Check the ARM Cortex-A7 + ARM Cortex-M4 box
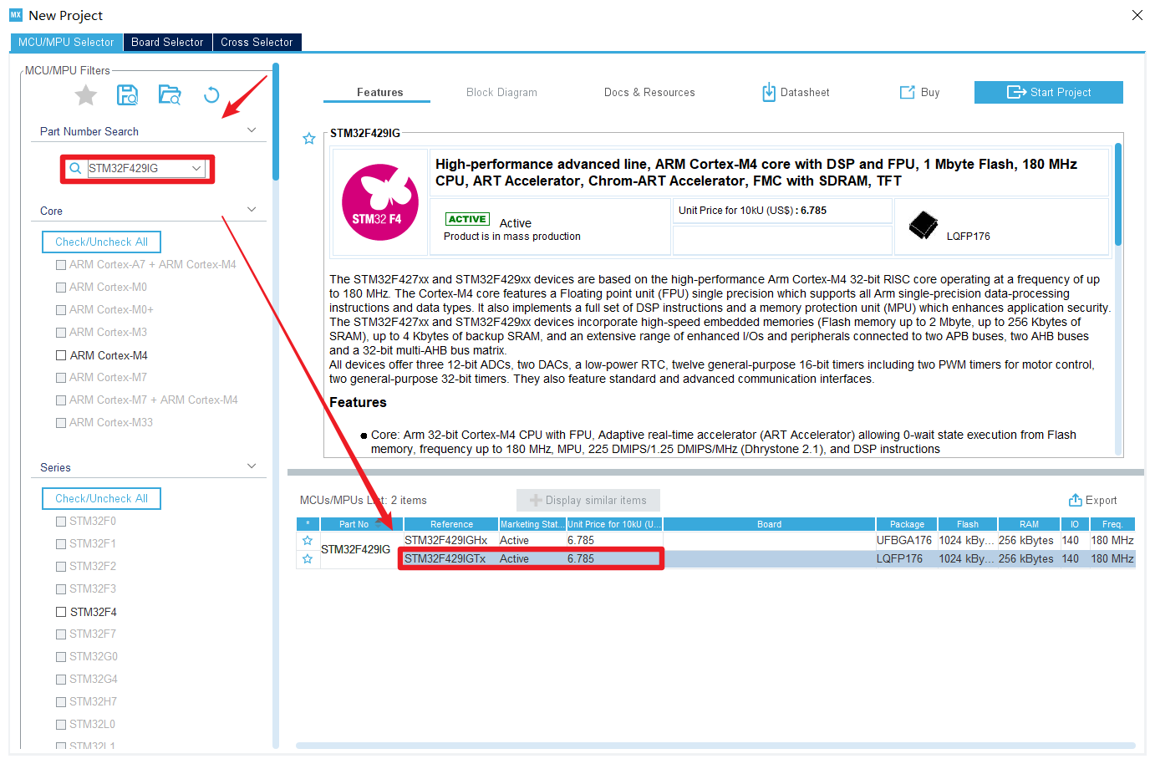This screenshot has height=764, width=1155. [61, 265]
